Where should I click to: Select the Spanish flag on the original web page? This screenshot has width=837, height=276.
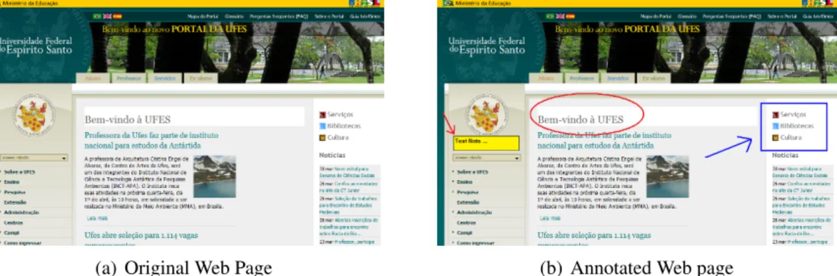pyautogui.click(x=116, y=15)
